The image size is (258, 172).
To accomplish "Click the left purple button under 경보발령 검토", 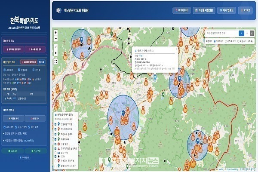I will [x=13, y=49].
